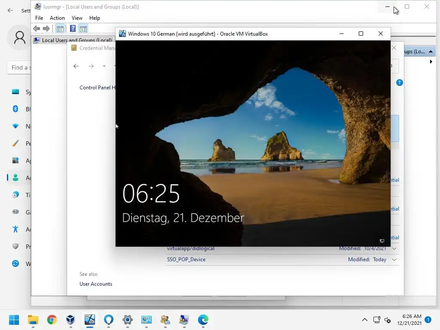Click the Back arrow in lusrmgr toolbar
This screenshot has width=440, height=330.
point(37,28)
